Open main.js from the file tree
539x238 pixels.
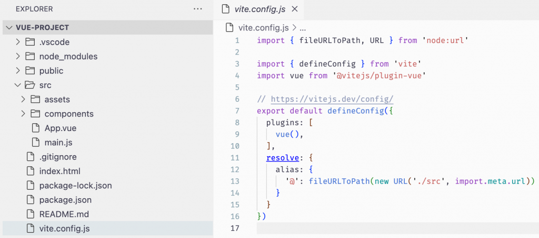[x=58, y=142]
